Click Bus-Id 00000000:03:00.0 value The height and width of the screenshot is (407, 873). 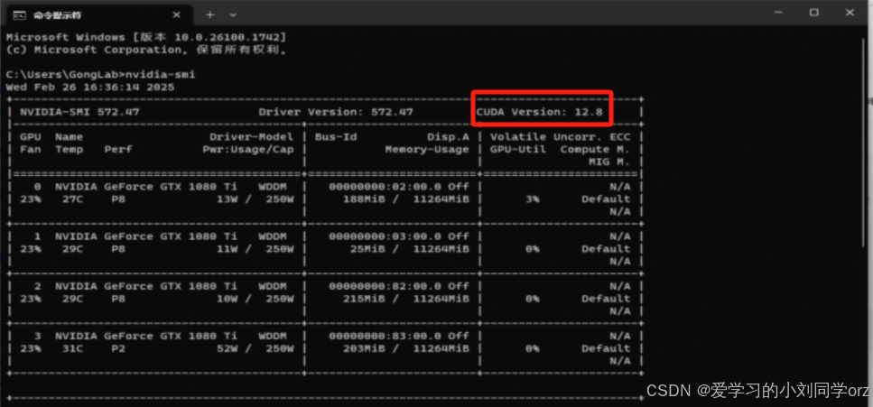(x=385, y=236)
